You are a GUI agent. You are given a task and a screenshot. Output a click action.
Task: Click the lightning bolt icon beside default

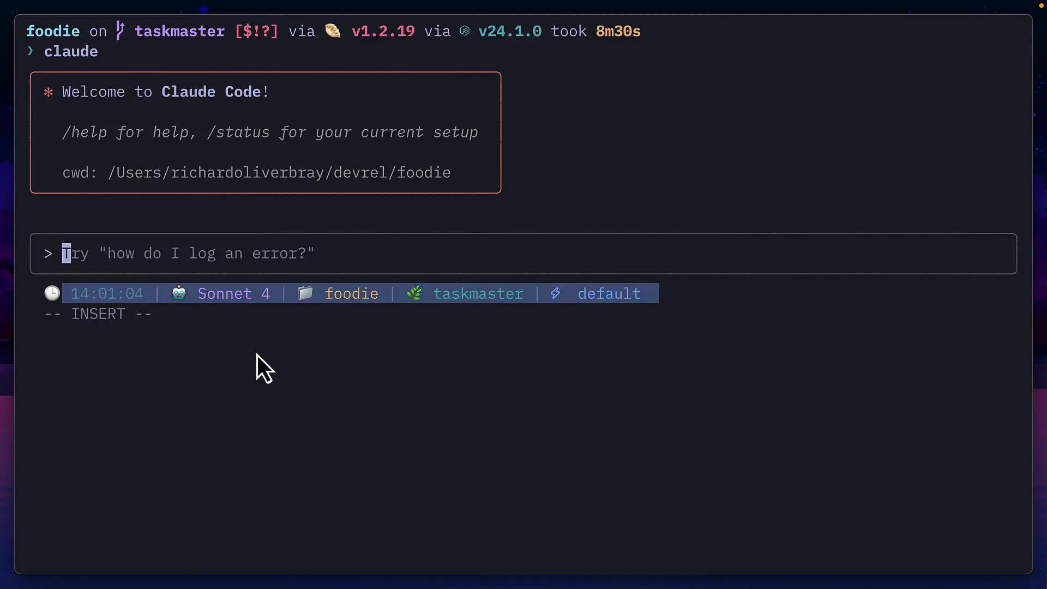click(x=555, y=293)
